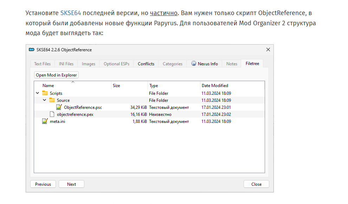The width and height of the screenshot is (348, 204).
Task: Click the objectreference.pex file icon
Action: 52,114
